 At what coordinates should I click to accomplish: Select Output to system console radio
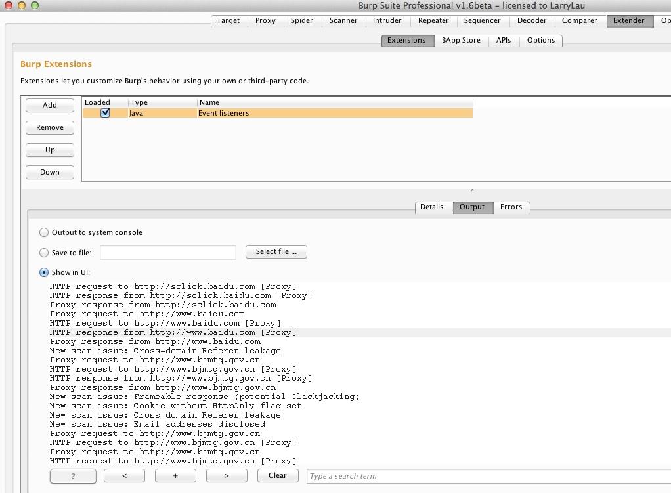tap(43, 232)
